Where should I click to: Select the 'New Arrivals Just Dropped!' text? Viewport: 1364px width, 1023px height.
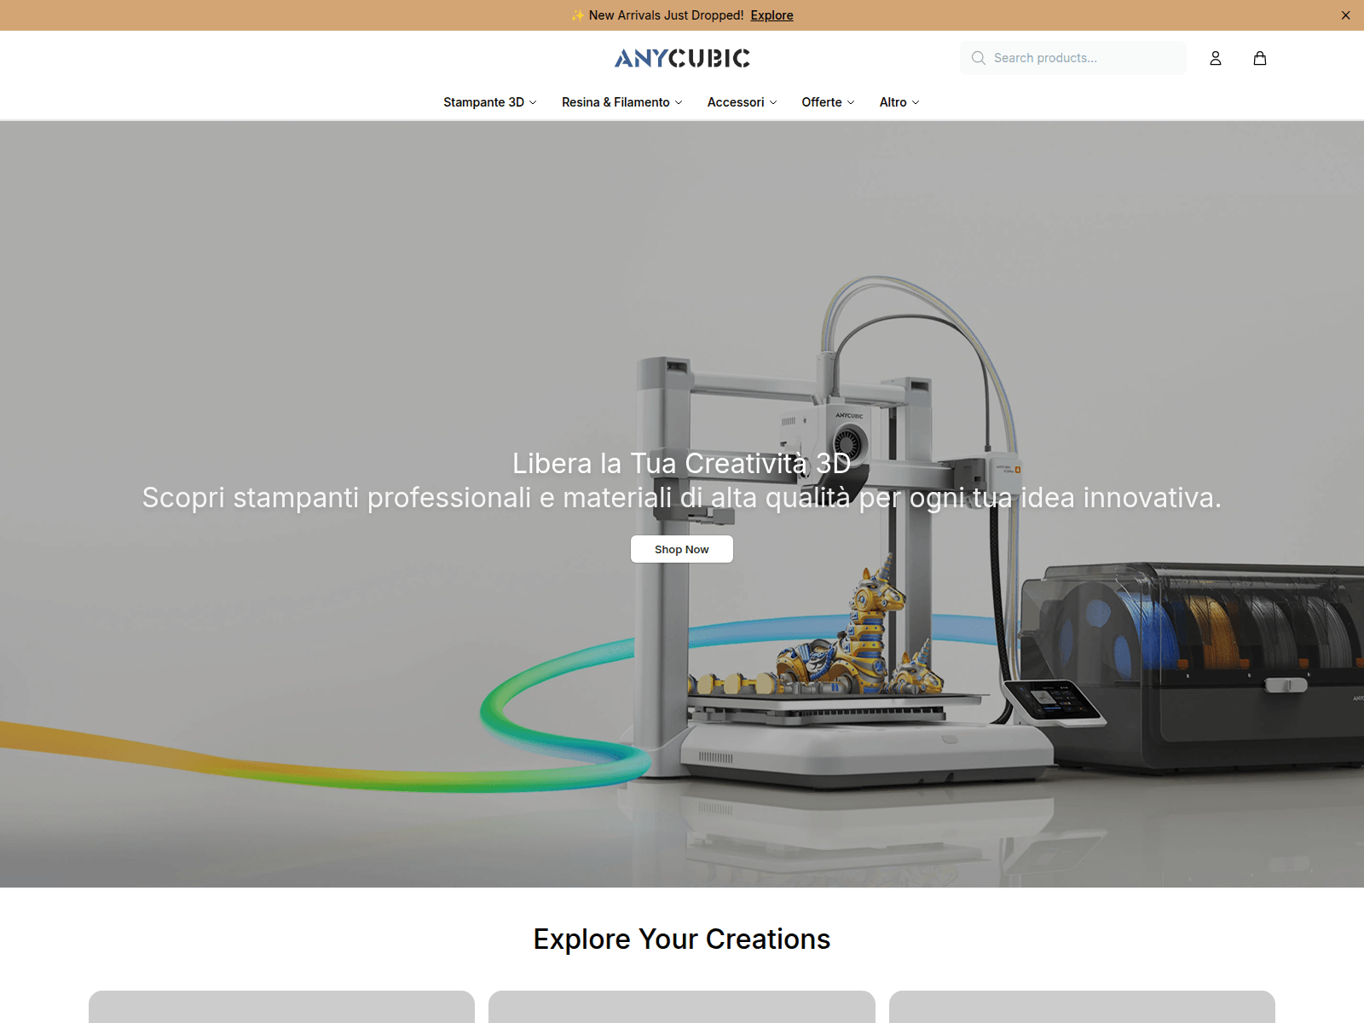click(x=666, y=15)
